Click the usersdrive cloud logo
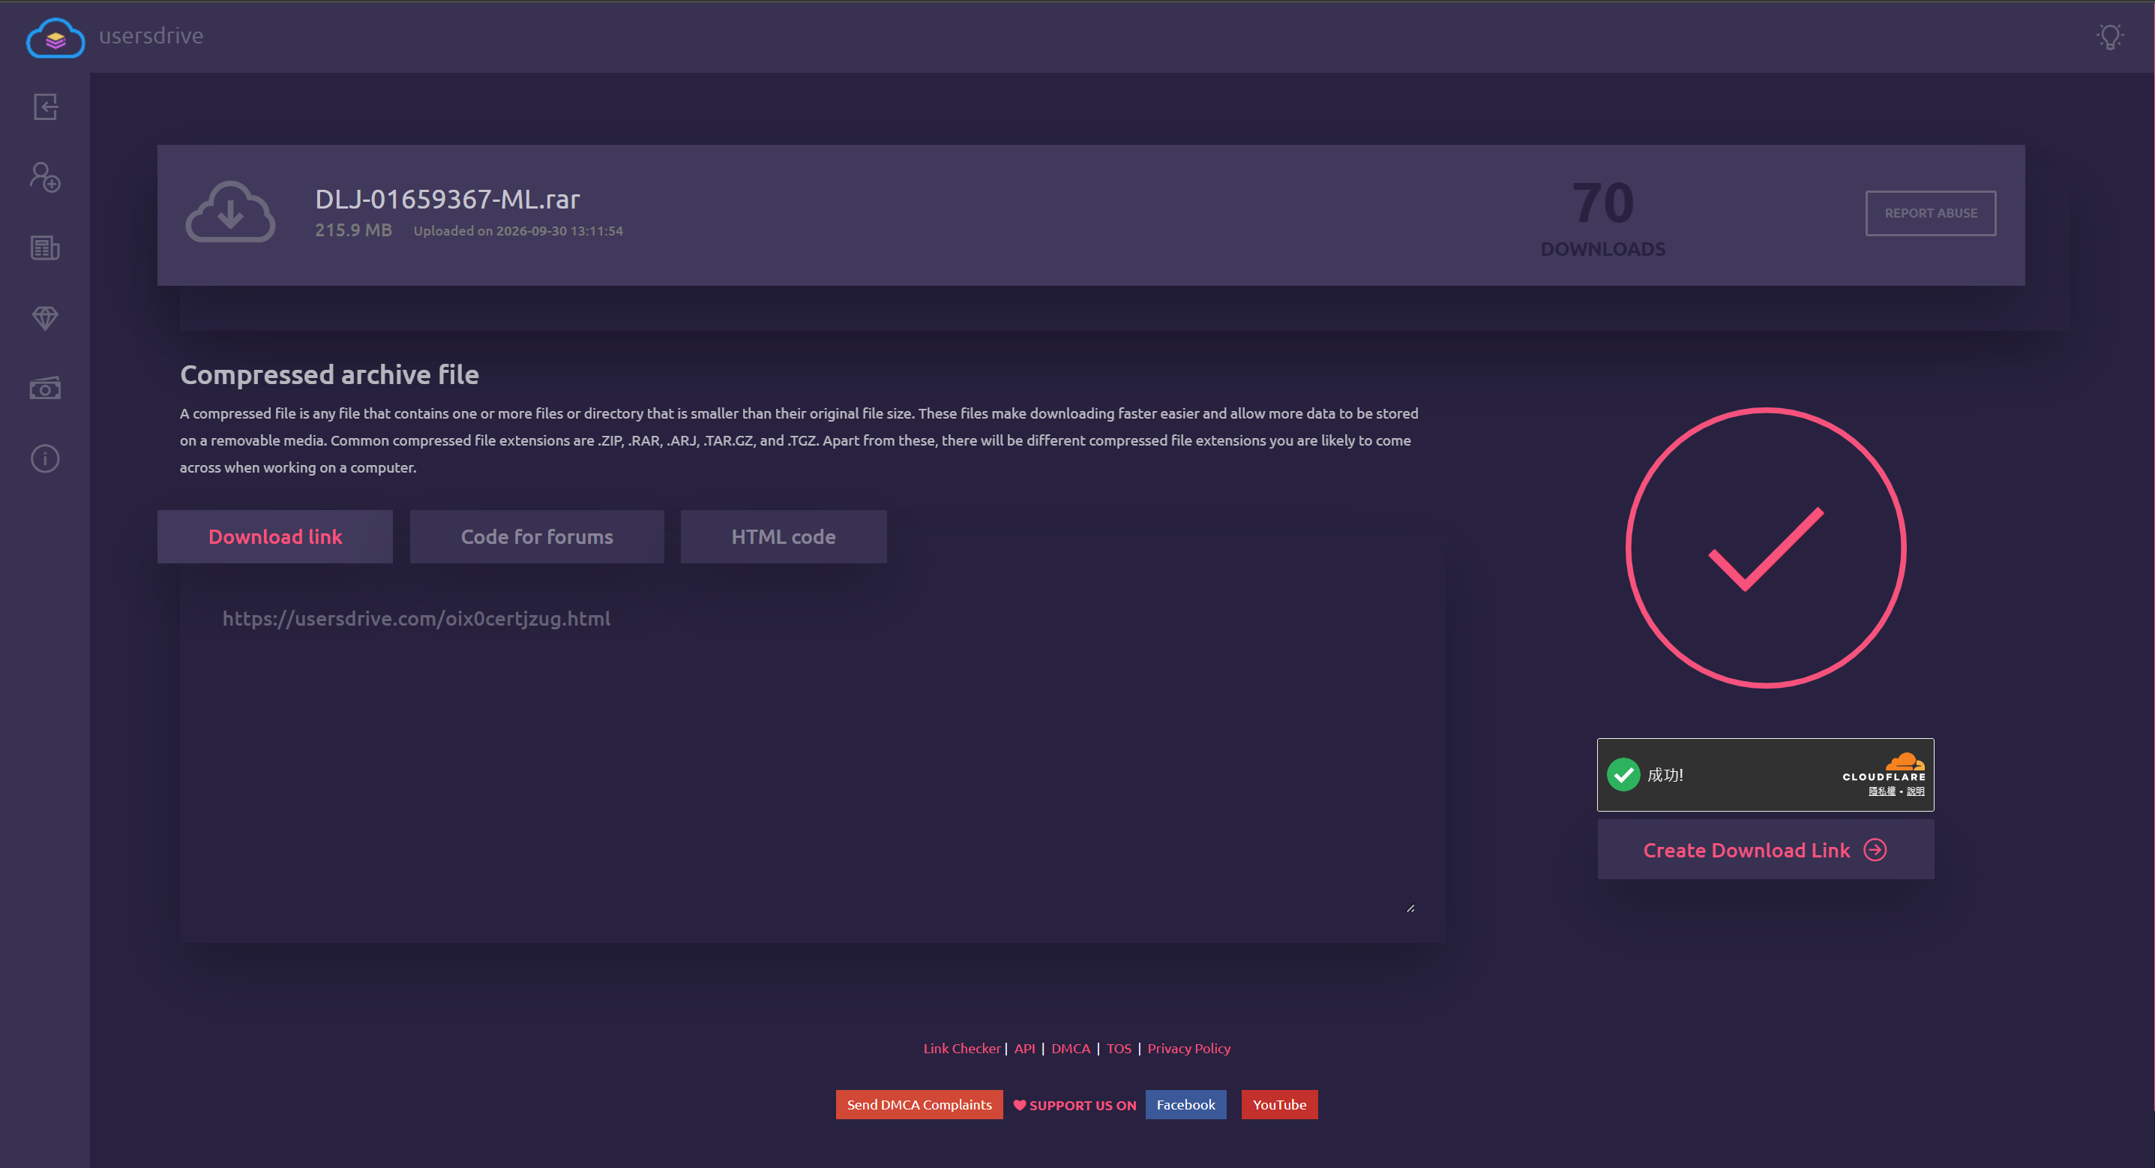 click(55, 38)
